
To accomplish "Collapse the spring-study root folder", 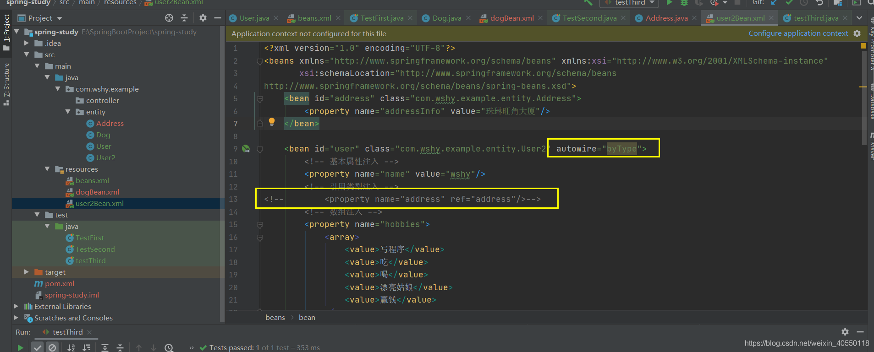I will pyautogui.click(x=17, y=32).
